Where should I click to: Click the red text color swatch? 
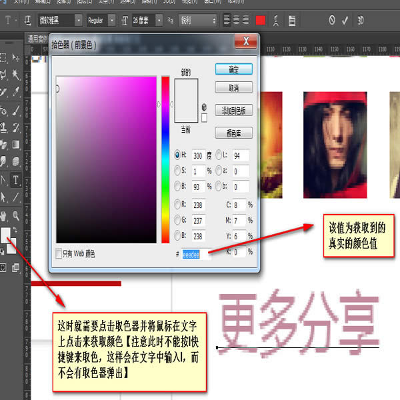click(x=261, y=20)
